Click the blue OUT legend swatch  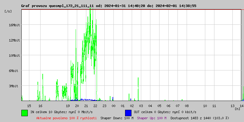coord(128,113)
